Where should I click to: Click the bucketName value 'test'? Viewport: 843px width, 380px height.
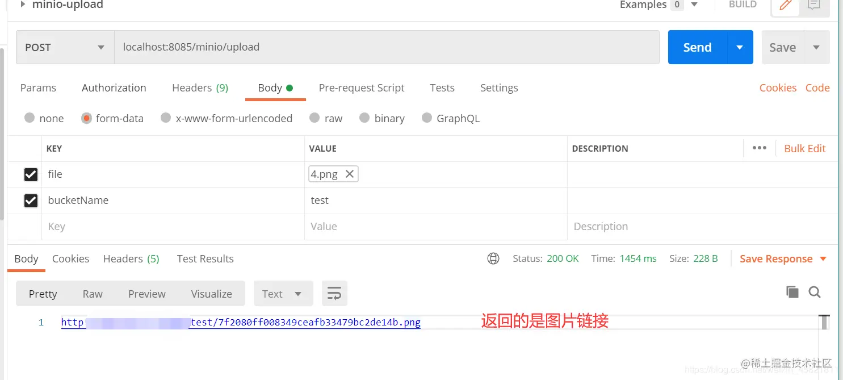pyautogui.click(x=320, y=201)
